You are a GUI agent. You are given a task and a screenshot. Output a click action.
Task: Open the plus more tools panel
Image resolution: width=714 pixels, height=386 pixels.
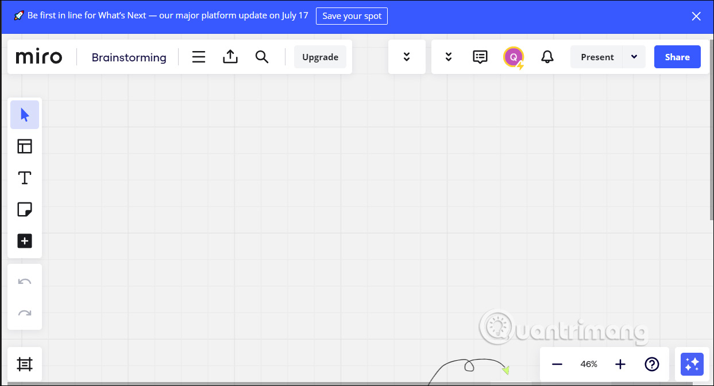click(25, 241)
